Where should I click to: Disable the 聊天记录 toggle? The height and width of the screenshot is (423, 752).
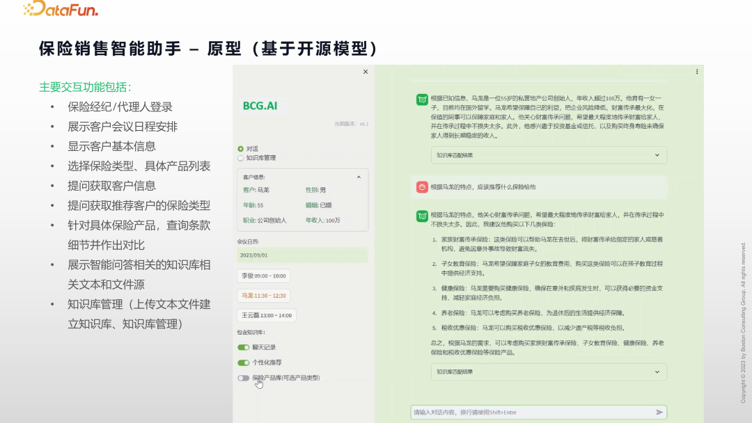pos(244,346)
